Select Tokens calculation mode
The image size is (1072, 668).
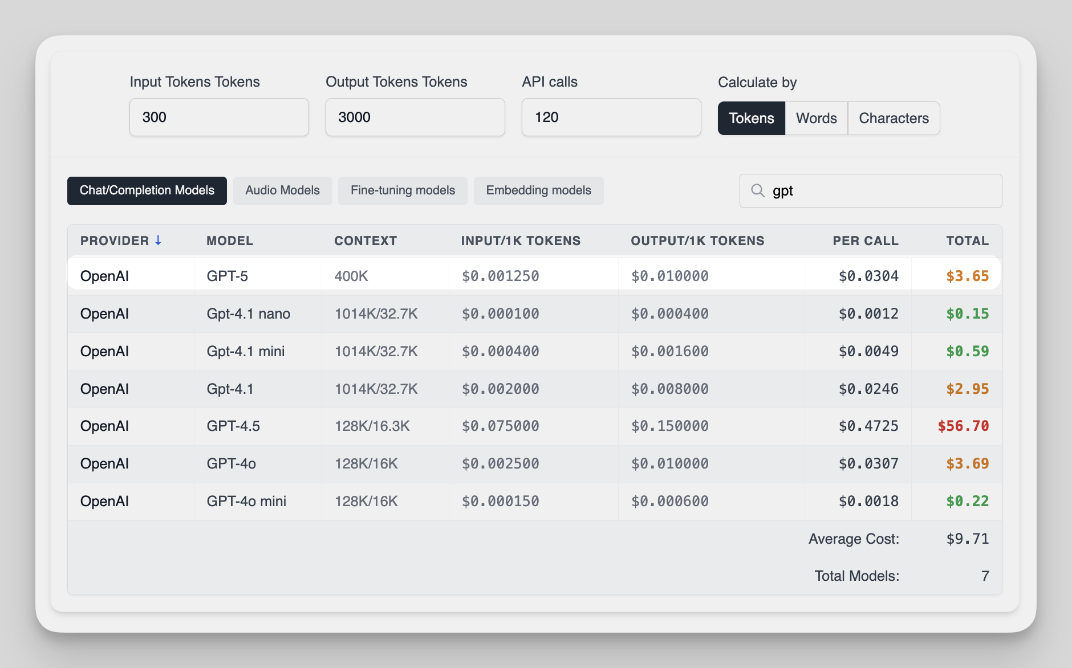[751, 118]
